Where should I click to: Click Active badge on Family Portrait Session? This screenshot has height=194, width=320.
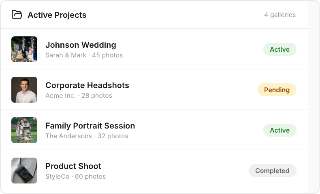pos(279,130)
